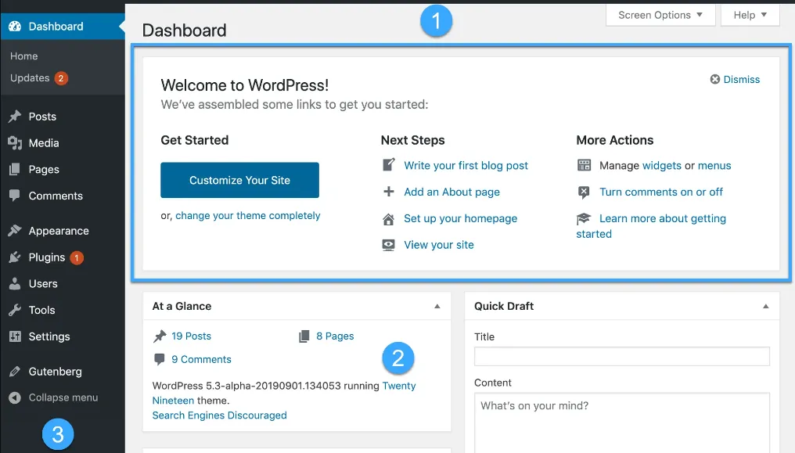Click the orange Plugins update badge
Screen dimensions: 795x453
[77, 257]
